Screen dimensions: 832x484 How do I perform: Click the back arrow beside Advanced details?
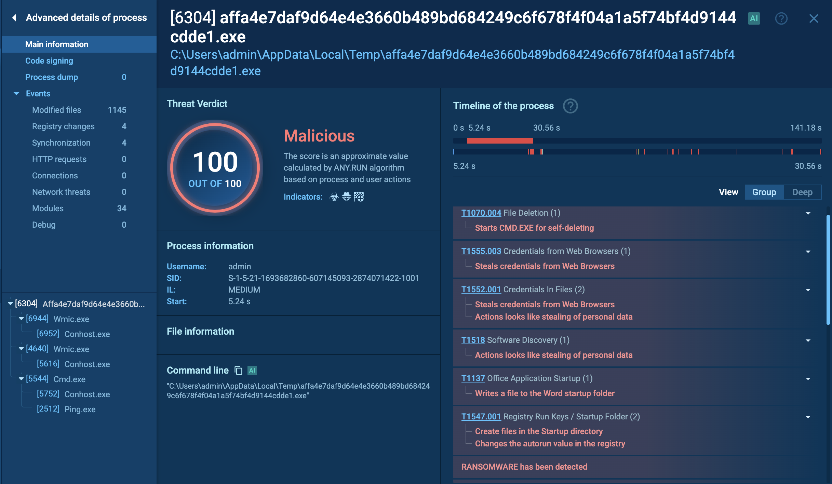[14, 18]
